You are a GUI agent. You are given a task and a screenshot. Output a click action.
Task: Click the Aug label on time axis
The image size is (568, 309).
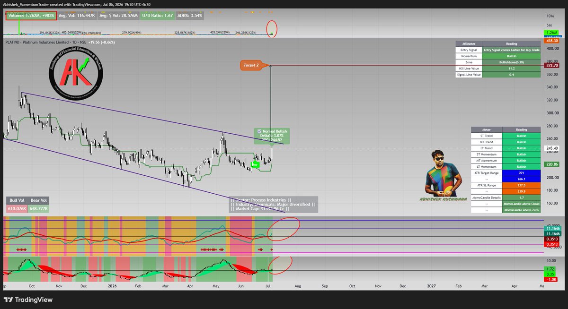[298, 286]
